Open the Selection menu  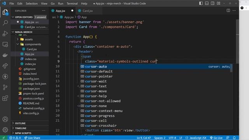pyautogui.click(x=32, y=3)
